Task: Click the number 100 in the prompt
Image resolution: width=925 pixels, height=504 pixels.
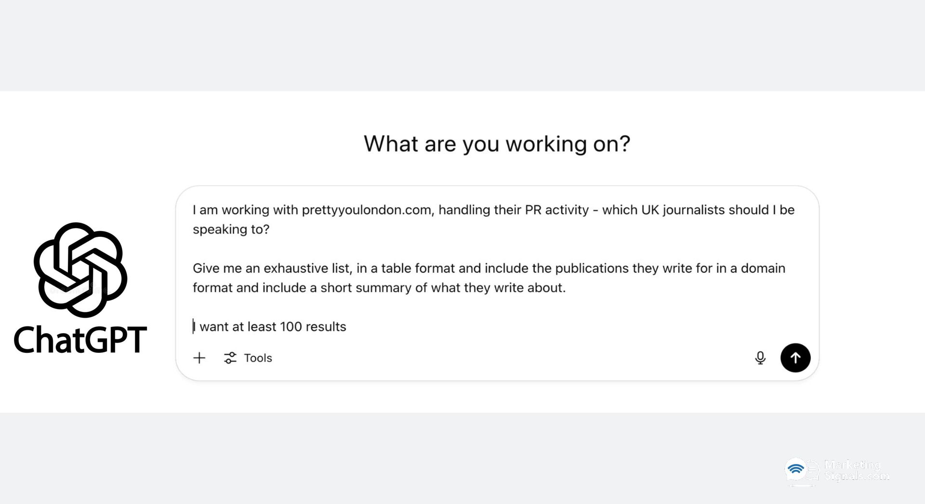Action: pos(291,326)
